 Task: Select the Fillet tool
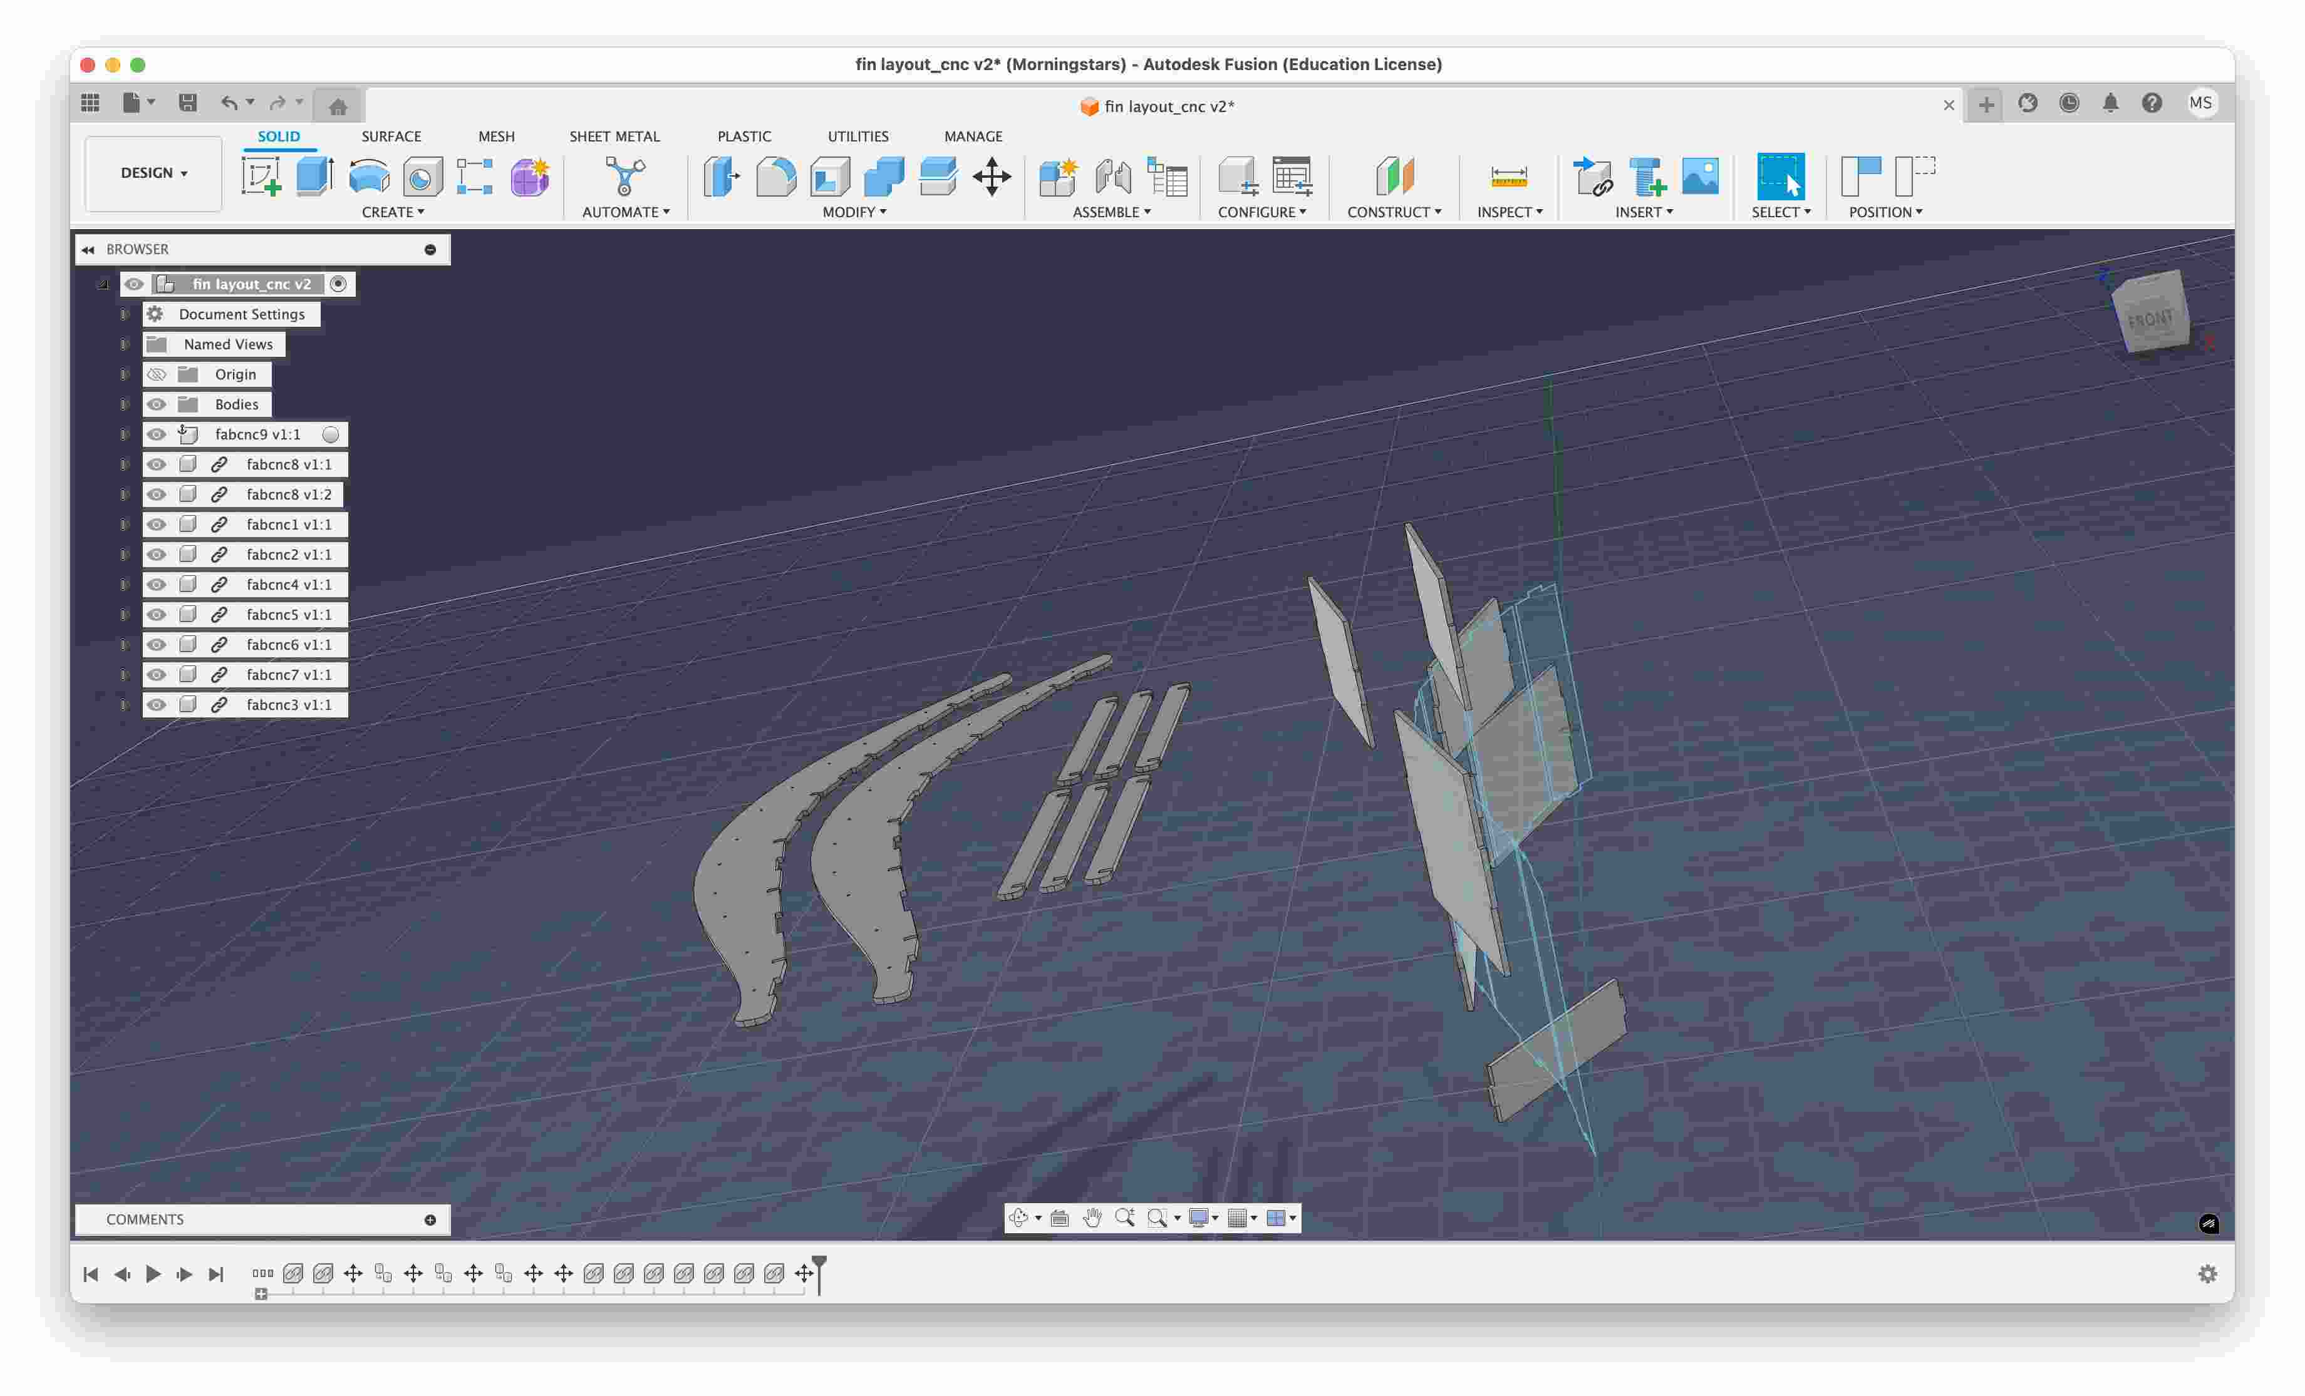[x=775, y=176]
